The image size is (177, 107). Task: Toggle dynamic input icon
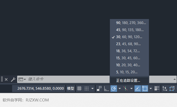99,89
